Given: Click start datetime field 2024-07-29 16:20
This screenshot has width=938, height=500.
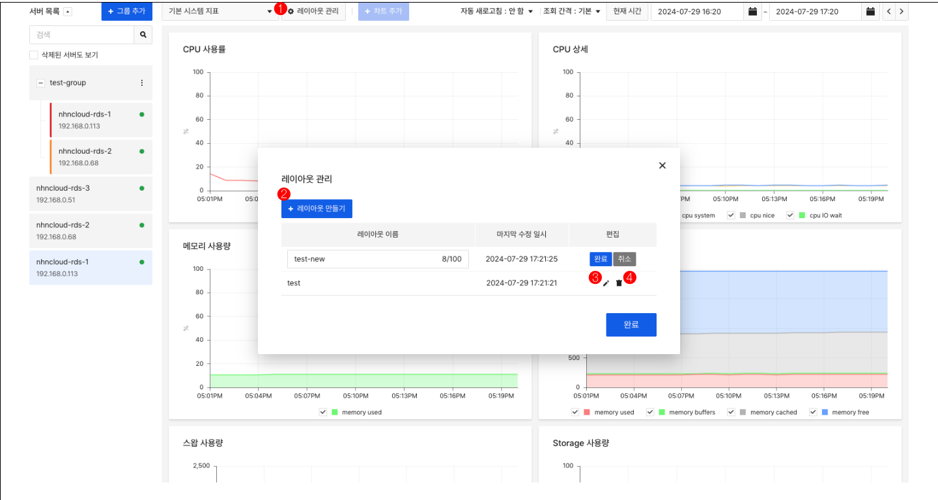Looking at the screenshot, I should (698, 12).
